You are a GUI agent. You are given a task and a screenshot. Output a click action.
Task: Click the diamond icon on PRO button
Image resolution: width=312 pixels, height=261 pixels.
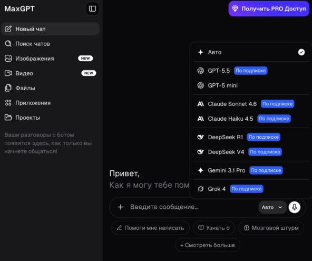click(x=235, y=8)
